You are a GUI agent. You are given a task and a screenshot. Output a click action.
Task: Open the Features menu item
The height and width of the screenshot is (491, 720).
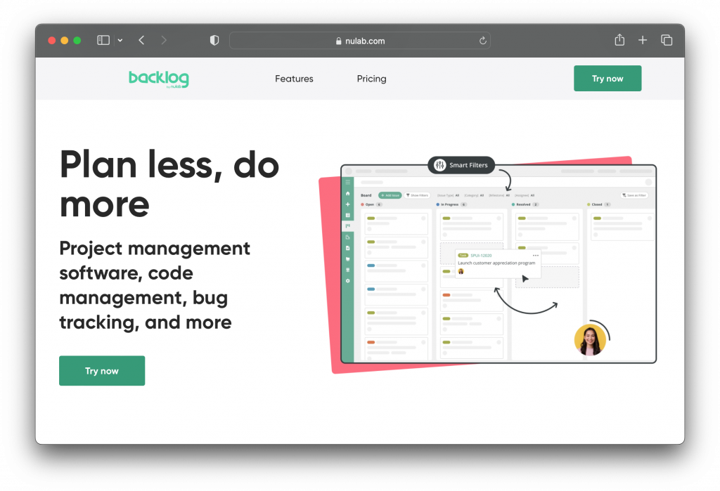pyautogui.click(x=294, y=79)
